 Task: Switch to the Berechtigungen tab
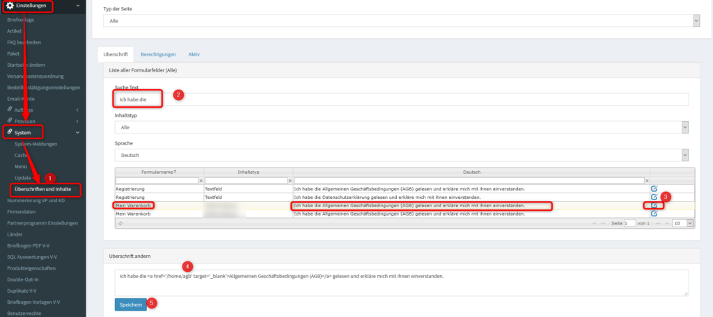click(x=158, y=54)
